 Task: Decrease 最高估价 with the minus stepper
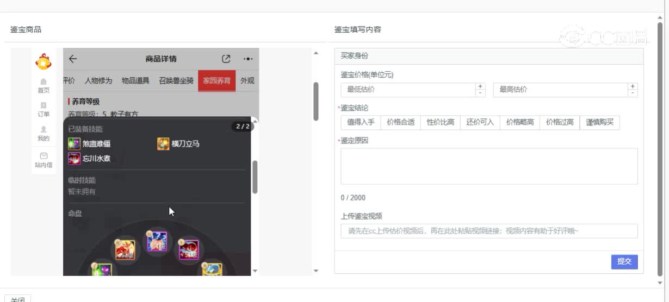coord(632,93)
